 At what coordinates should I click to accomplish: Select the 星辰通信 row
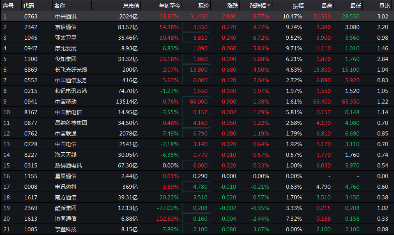(x=66, y=176)
